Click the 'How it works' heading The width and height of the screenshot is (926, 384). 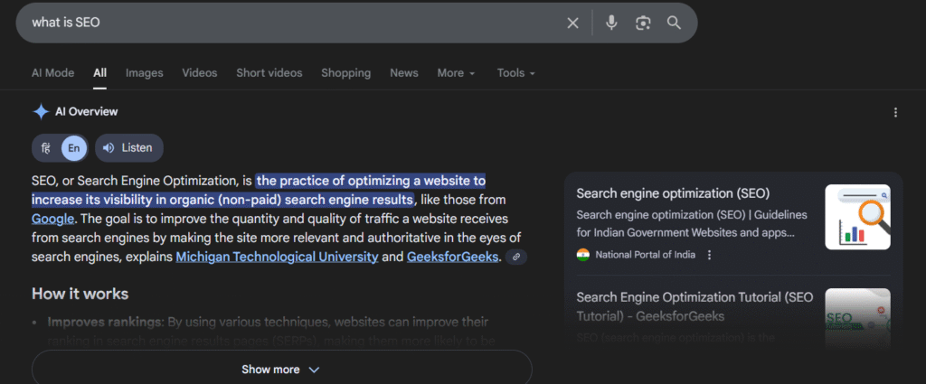(x=80, y=294)
